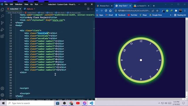
Task: Expand the hidden menus ellipsis in title bar
Action: 41,4
